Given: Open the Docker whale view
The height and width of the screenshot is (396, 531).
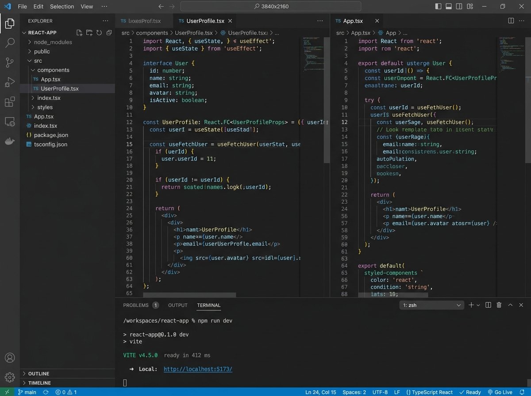Looking at the screenshot, I should (10, 141).
